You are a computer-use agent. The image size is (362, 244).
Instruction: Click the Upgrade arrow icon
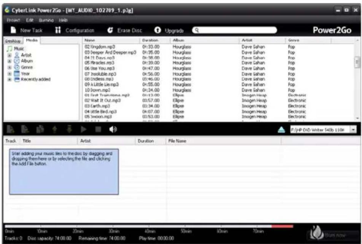coord(158,30)
